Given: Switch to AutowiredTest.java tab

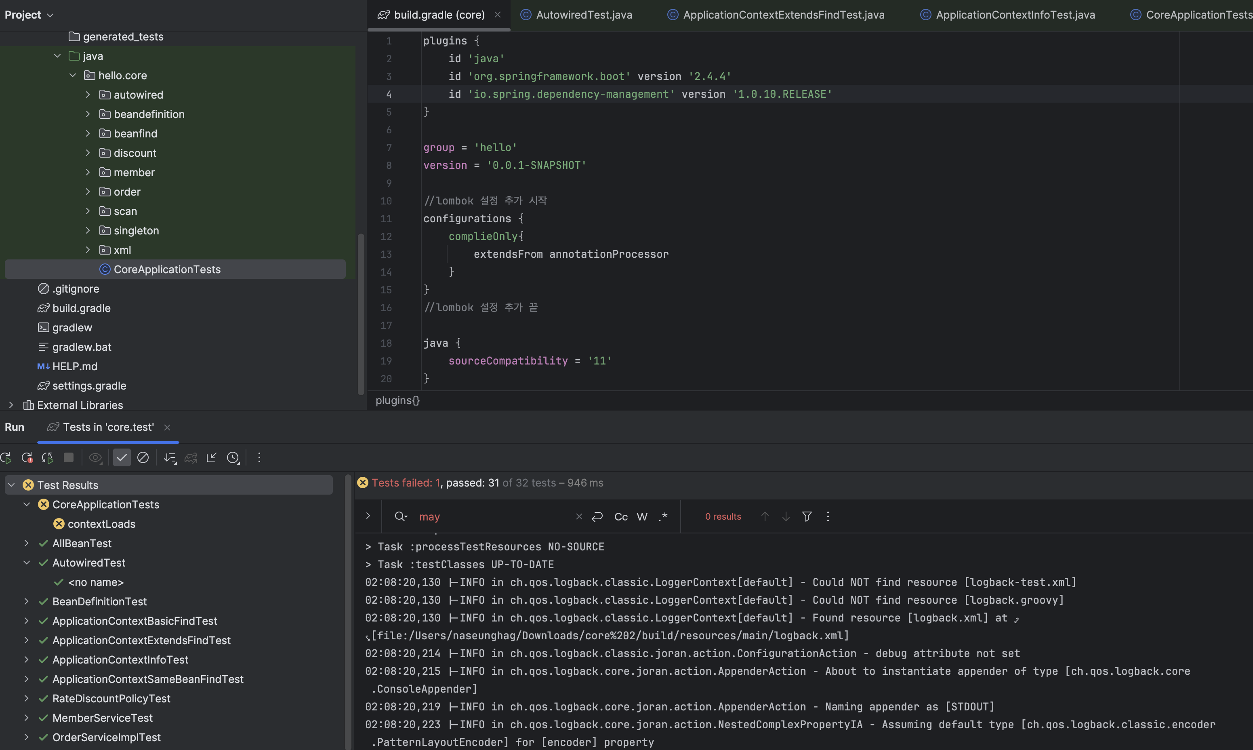Looking at the screenshot, I should tap(576, 15).
